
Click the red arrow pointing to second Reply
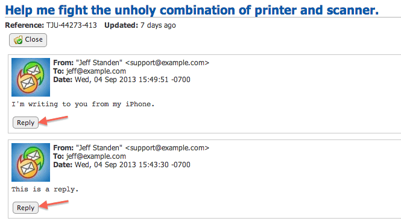coord(54,205)
